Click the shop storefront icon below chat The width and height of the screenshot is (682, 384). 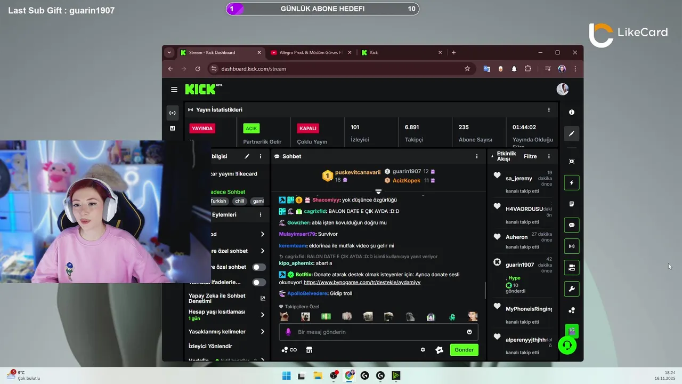309,350
